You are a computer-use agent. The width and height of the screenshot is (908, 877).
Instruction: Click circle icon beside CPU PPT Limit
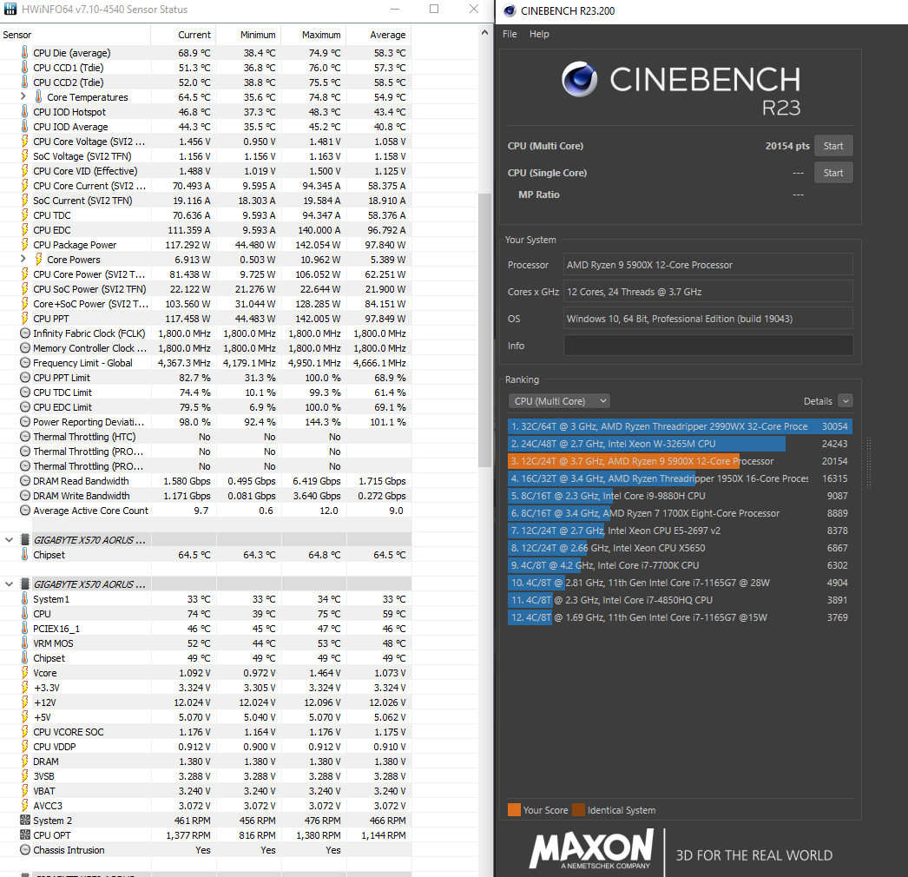pos(25,378)
